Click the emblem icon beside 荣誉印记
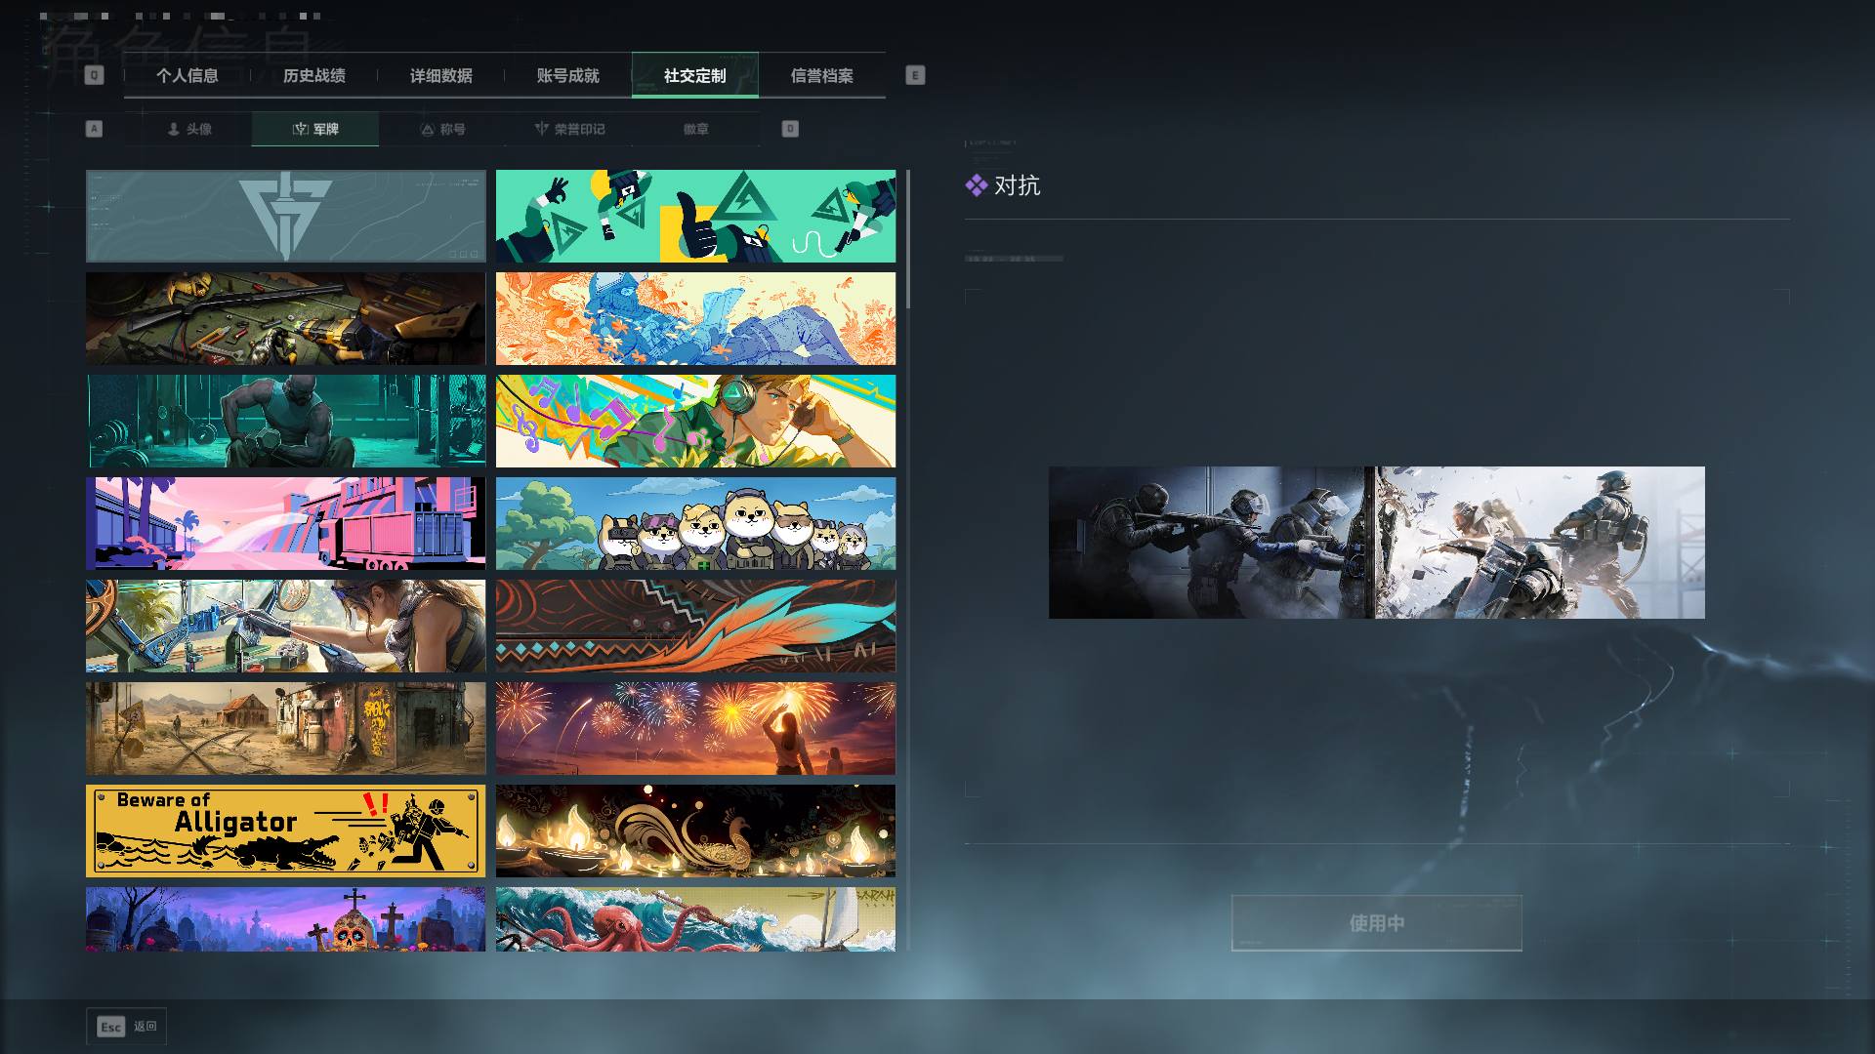 pyautogui.click(x=541, y=129)
